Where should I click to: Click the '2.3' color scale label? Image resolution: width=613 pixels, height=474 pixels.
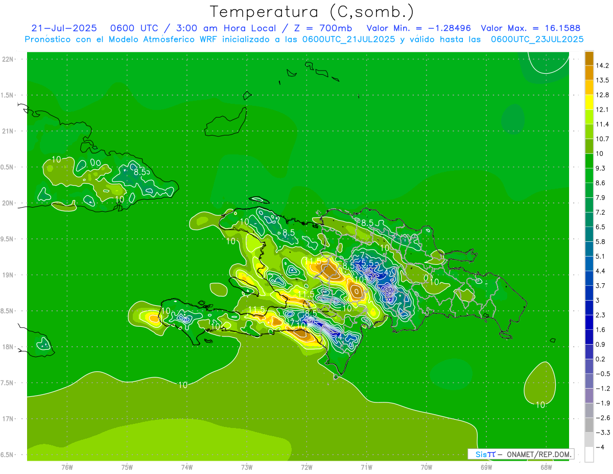601,315
